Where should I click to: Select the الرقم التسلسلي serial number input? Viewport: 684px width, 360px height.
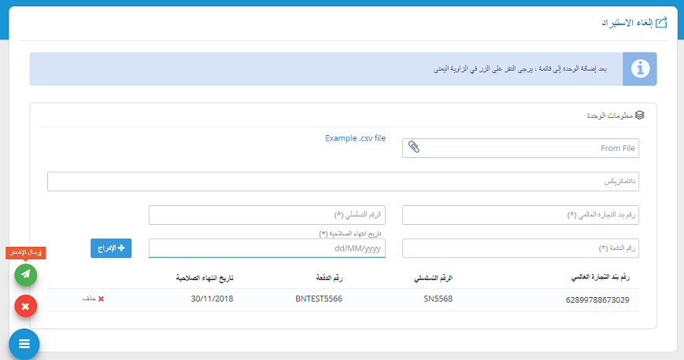[x=267, y=215]
